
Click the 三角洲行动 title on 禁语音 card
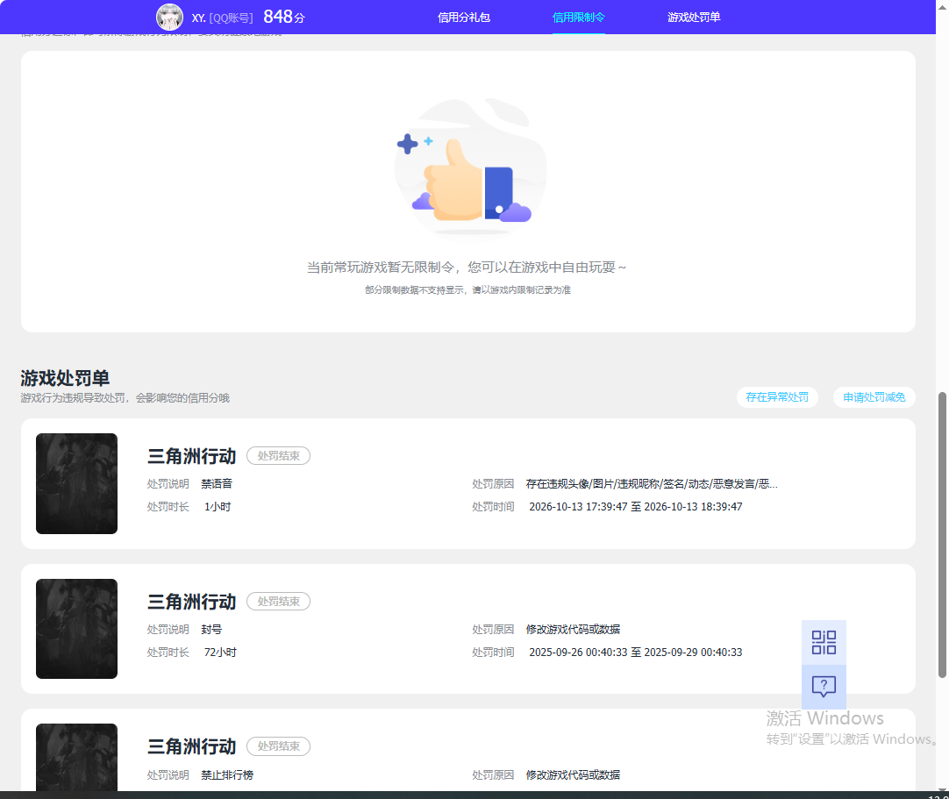pyautogui.click(x=191, y=456)
